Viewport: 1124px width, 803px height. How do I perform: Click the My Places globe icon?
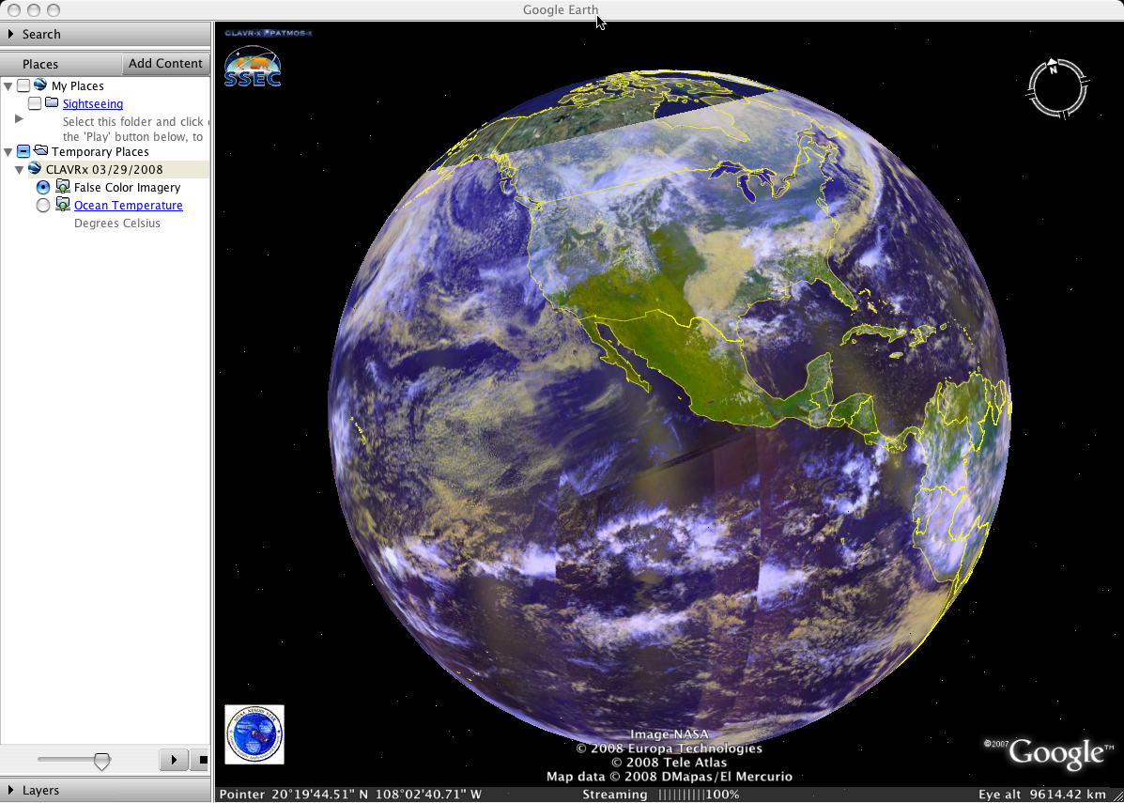pyautogui.click(x=40, y=85)
